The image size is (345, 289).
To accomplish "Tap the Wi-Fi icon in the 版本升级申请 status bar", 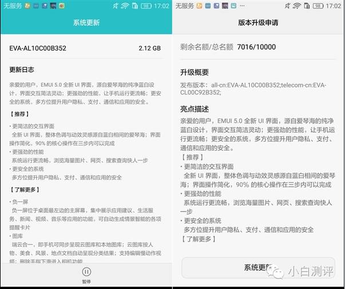I will (296, 6).
